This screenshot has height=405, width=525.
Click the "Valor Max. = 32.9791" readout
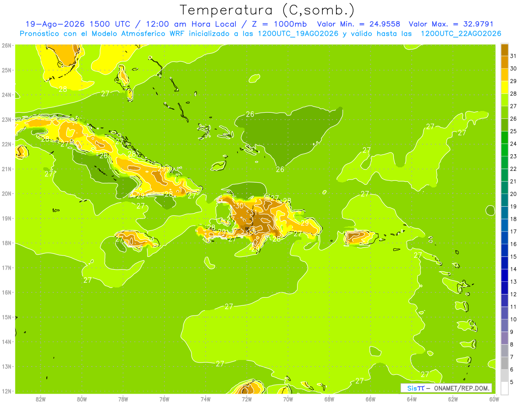pyautogui.click(x=451, y=24)
